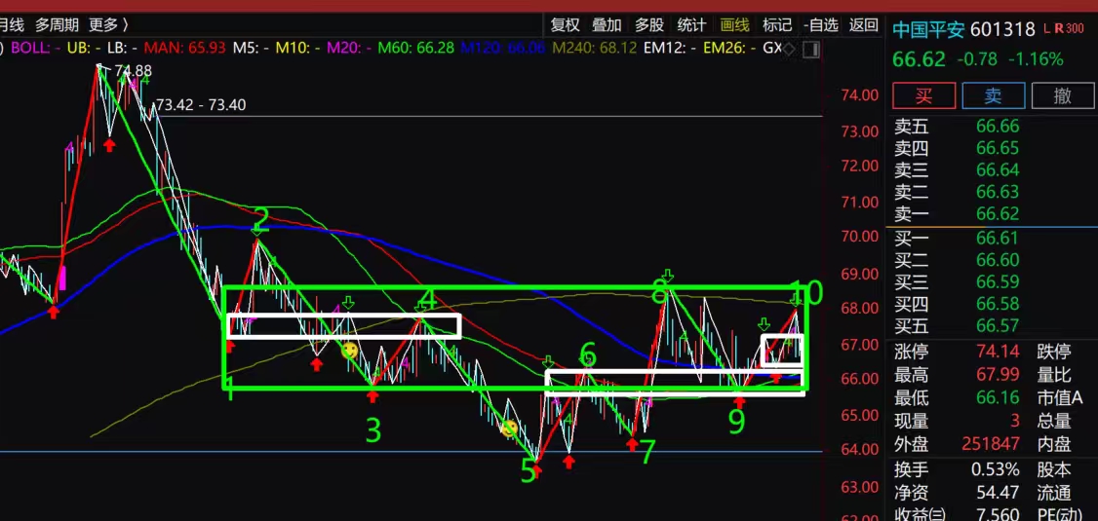Select the 买四 bid row 66.58
The width and height of the screenshot is (1098, 521).
(x=992, y=304)
